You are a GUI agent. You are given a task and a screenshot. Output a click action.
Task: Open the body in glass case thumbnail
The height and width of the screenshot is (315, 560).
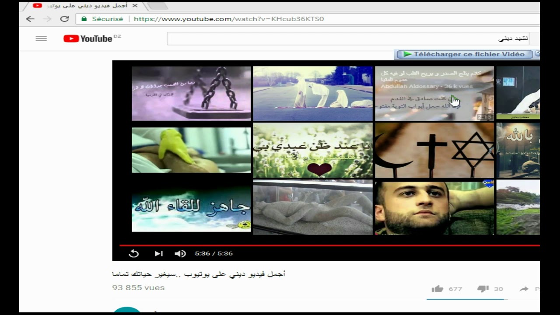click(x=313, y=207)
